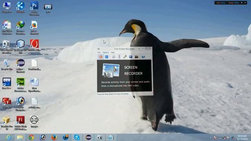The height and width of the screenshot is (141, 251).
Task: Select the Firefox document desktop icon
Action: (34, 28)
